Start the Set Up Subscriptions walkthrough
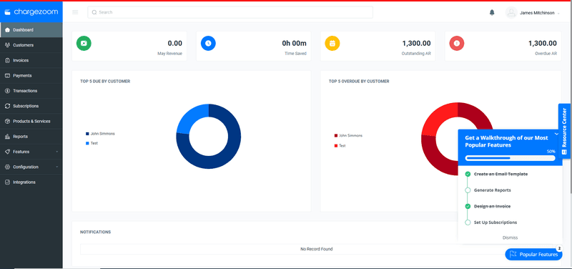Screen dimensions: 572x269 coord(495,222)
